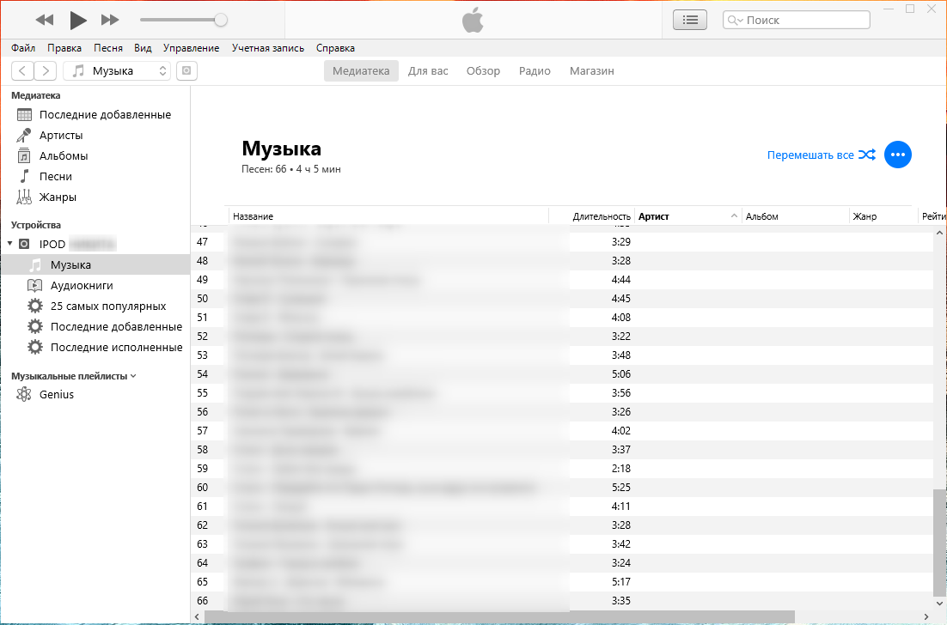Click Перемешать все shuffle link
Image resolution: width=947 pixels, height=625 pixels.
(821, 155)
